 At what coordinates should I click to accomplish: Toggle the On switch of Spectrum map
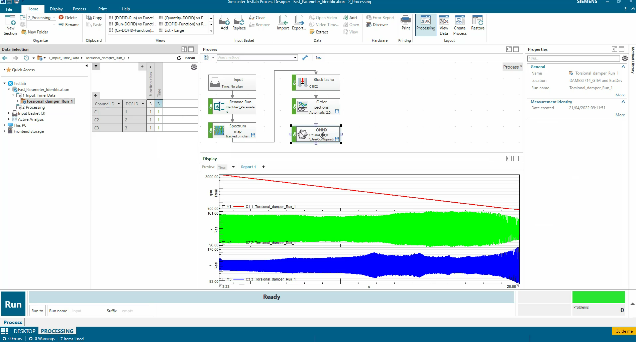211,130
